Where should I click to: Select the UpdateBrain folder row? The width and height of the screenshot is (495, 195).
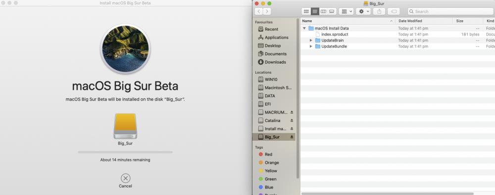click(398, 40)
